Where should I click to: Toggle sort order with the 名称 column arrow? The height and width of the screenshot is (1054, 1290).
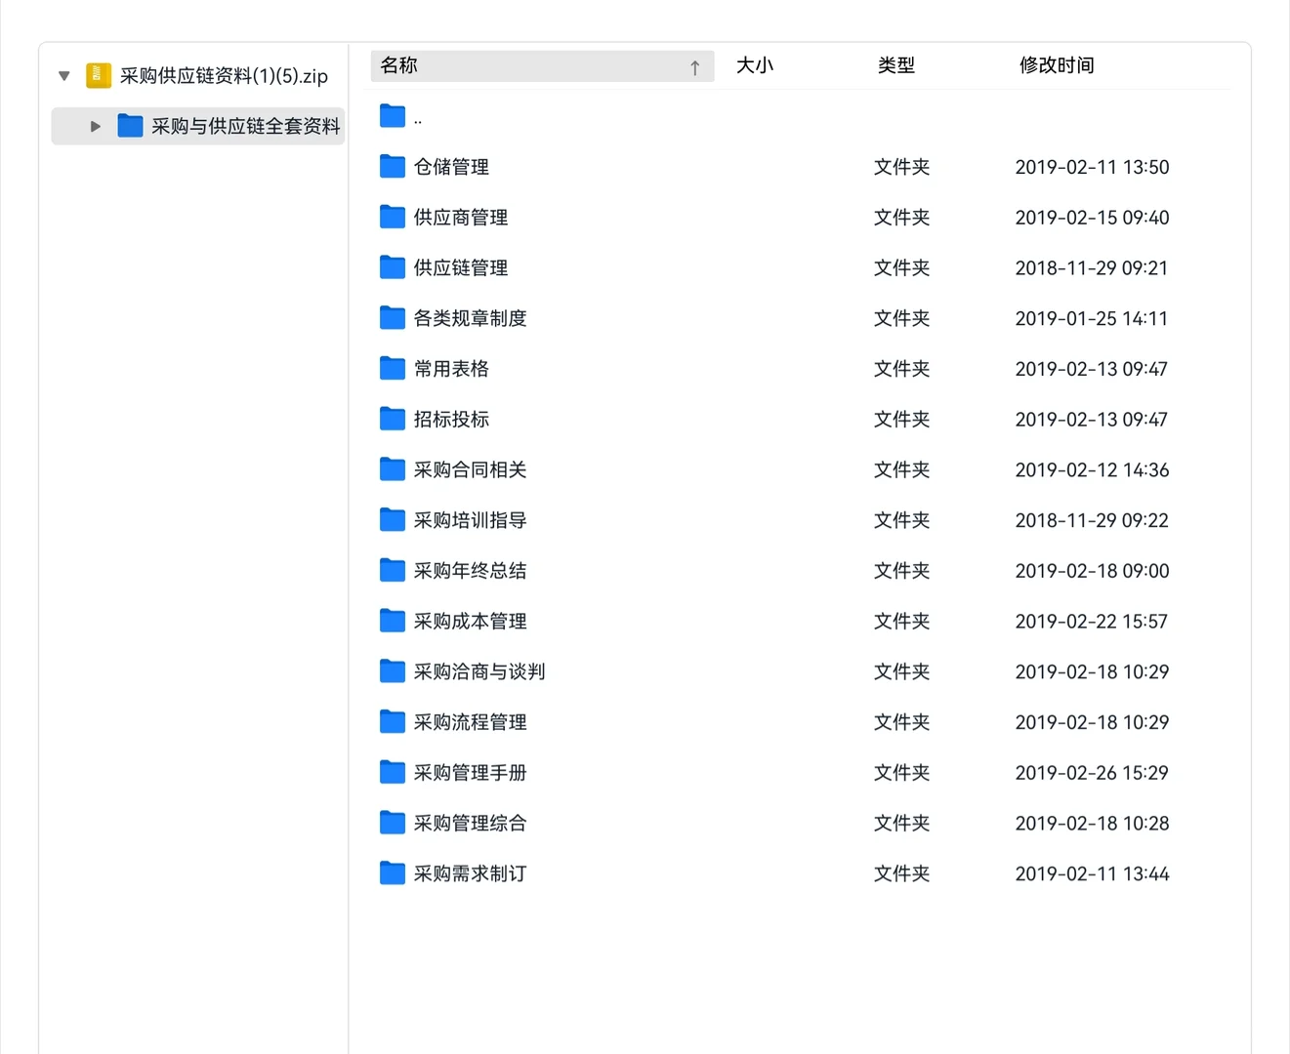[695, 65]
